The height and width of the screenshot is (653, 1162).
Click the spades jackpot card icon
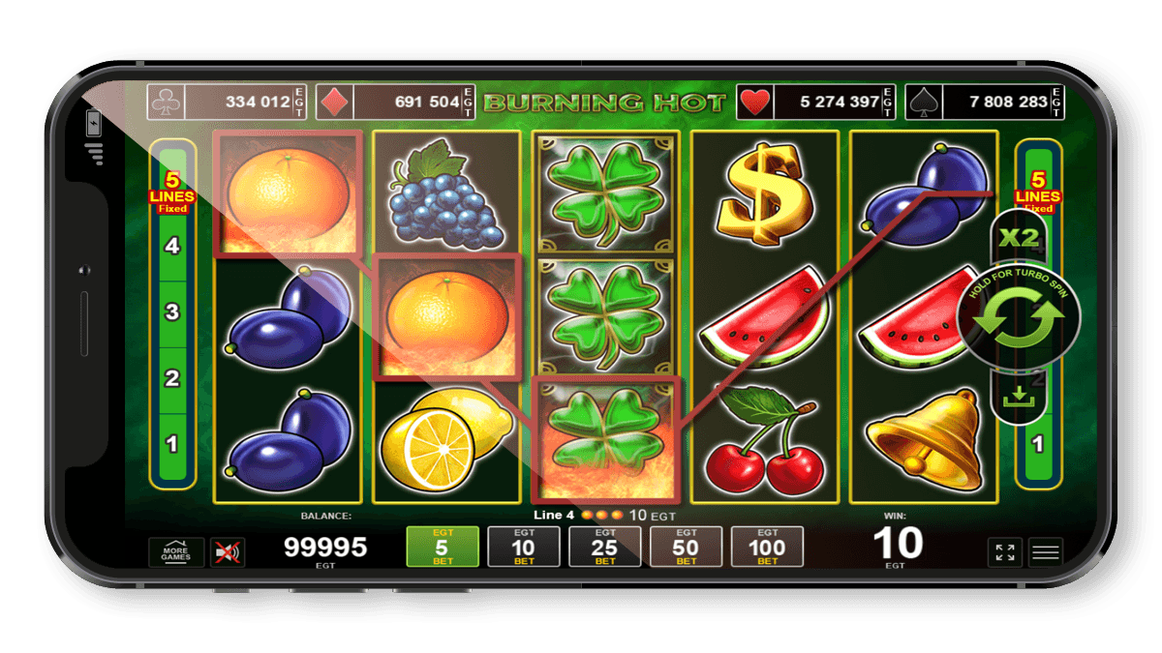click(x=922, y=102)
